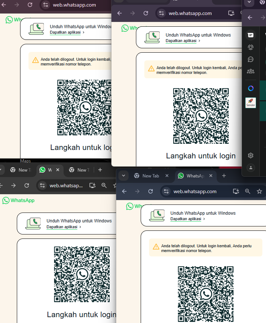Focus the address bar in upper-left window
Screen dimensions: 266x323
(x=74, y=5)
